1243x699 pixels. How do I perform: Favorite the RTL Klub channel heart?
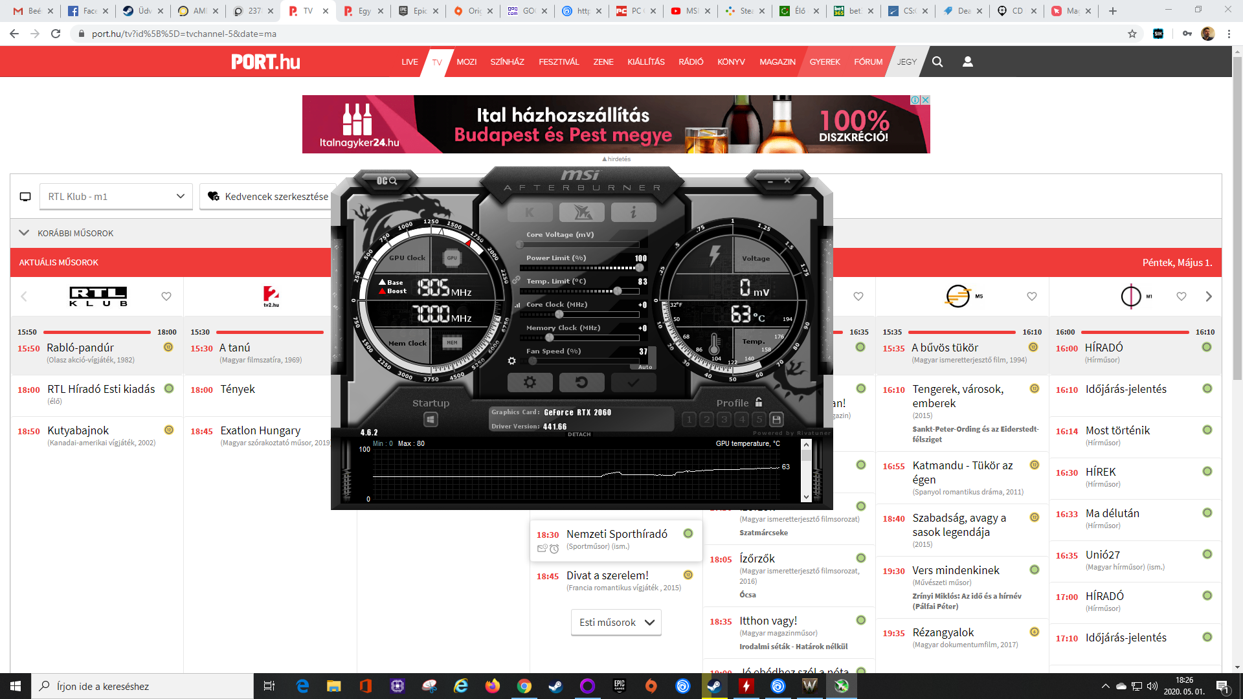coord(166,296)
